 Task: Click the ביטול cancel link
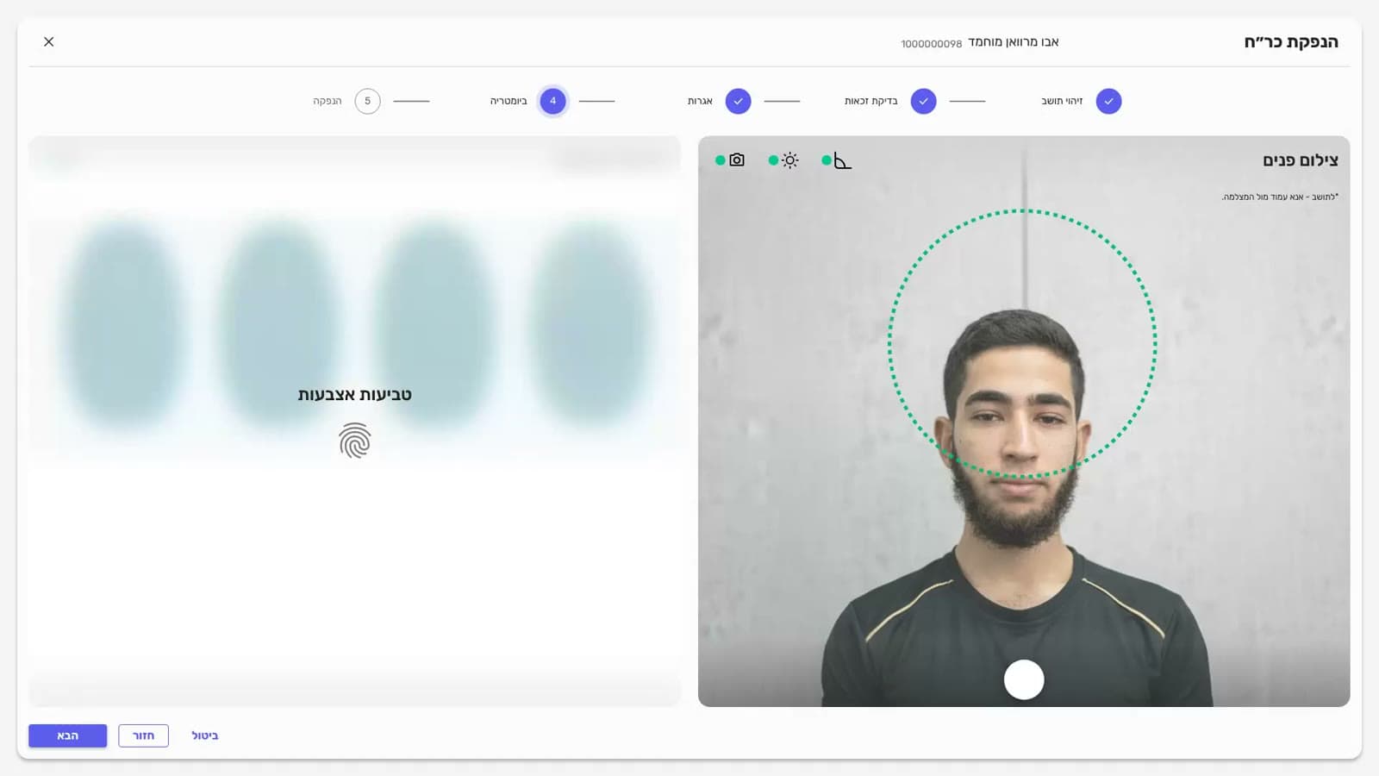coord(205,735)
